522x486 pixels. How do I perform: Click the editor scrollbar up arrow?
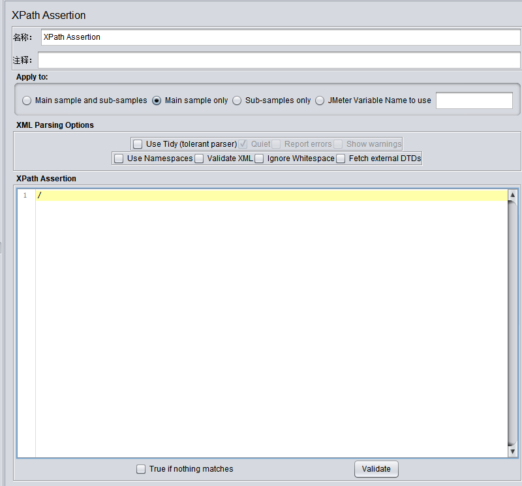[x=512, y=195]
